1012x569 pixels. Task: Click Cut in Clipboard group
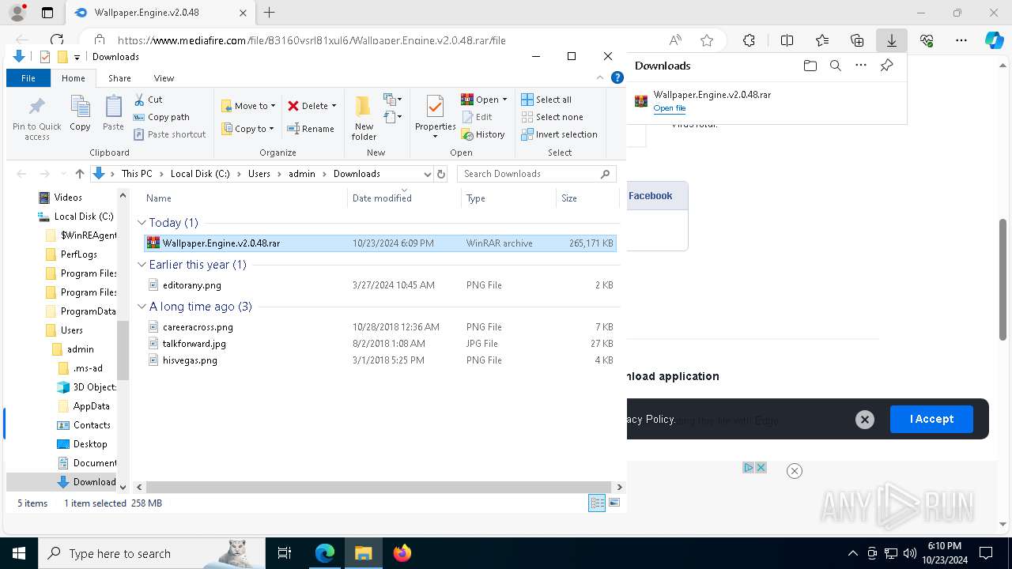[148, 100]
